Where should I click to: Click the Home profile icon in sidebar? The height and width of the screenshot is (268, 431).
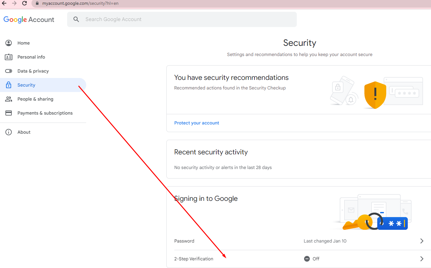click(x=9, y=43)
